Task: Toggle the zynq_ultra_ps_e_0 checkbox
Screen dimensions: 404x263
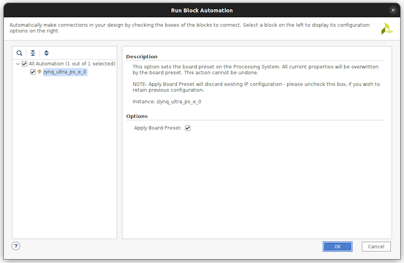Action: 33,72
